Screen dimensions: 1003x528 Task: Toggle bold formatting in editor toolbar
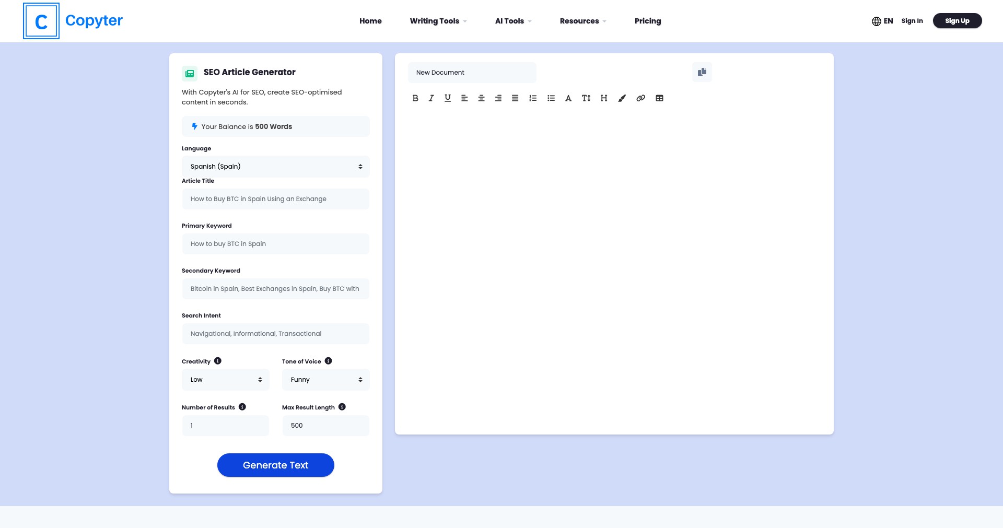[x=415, y=98]
